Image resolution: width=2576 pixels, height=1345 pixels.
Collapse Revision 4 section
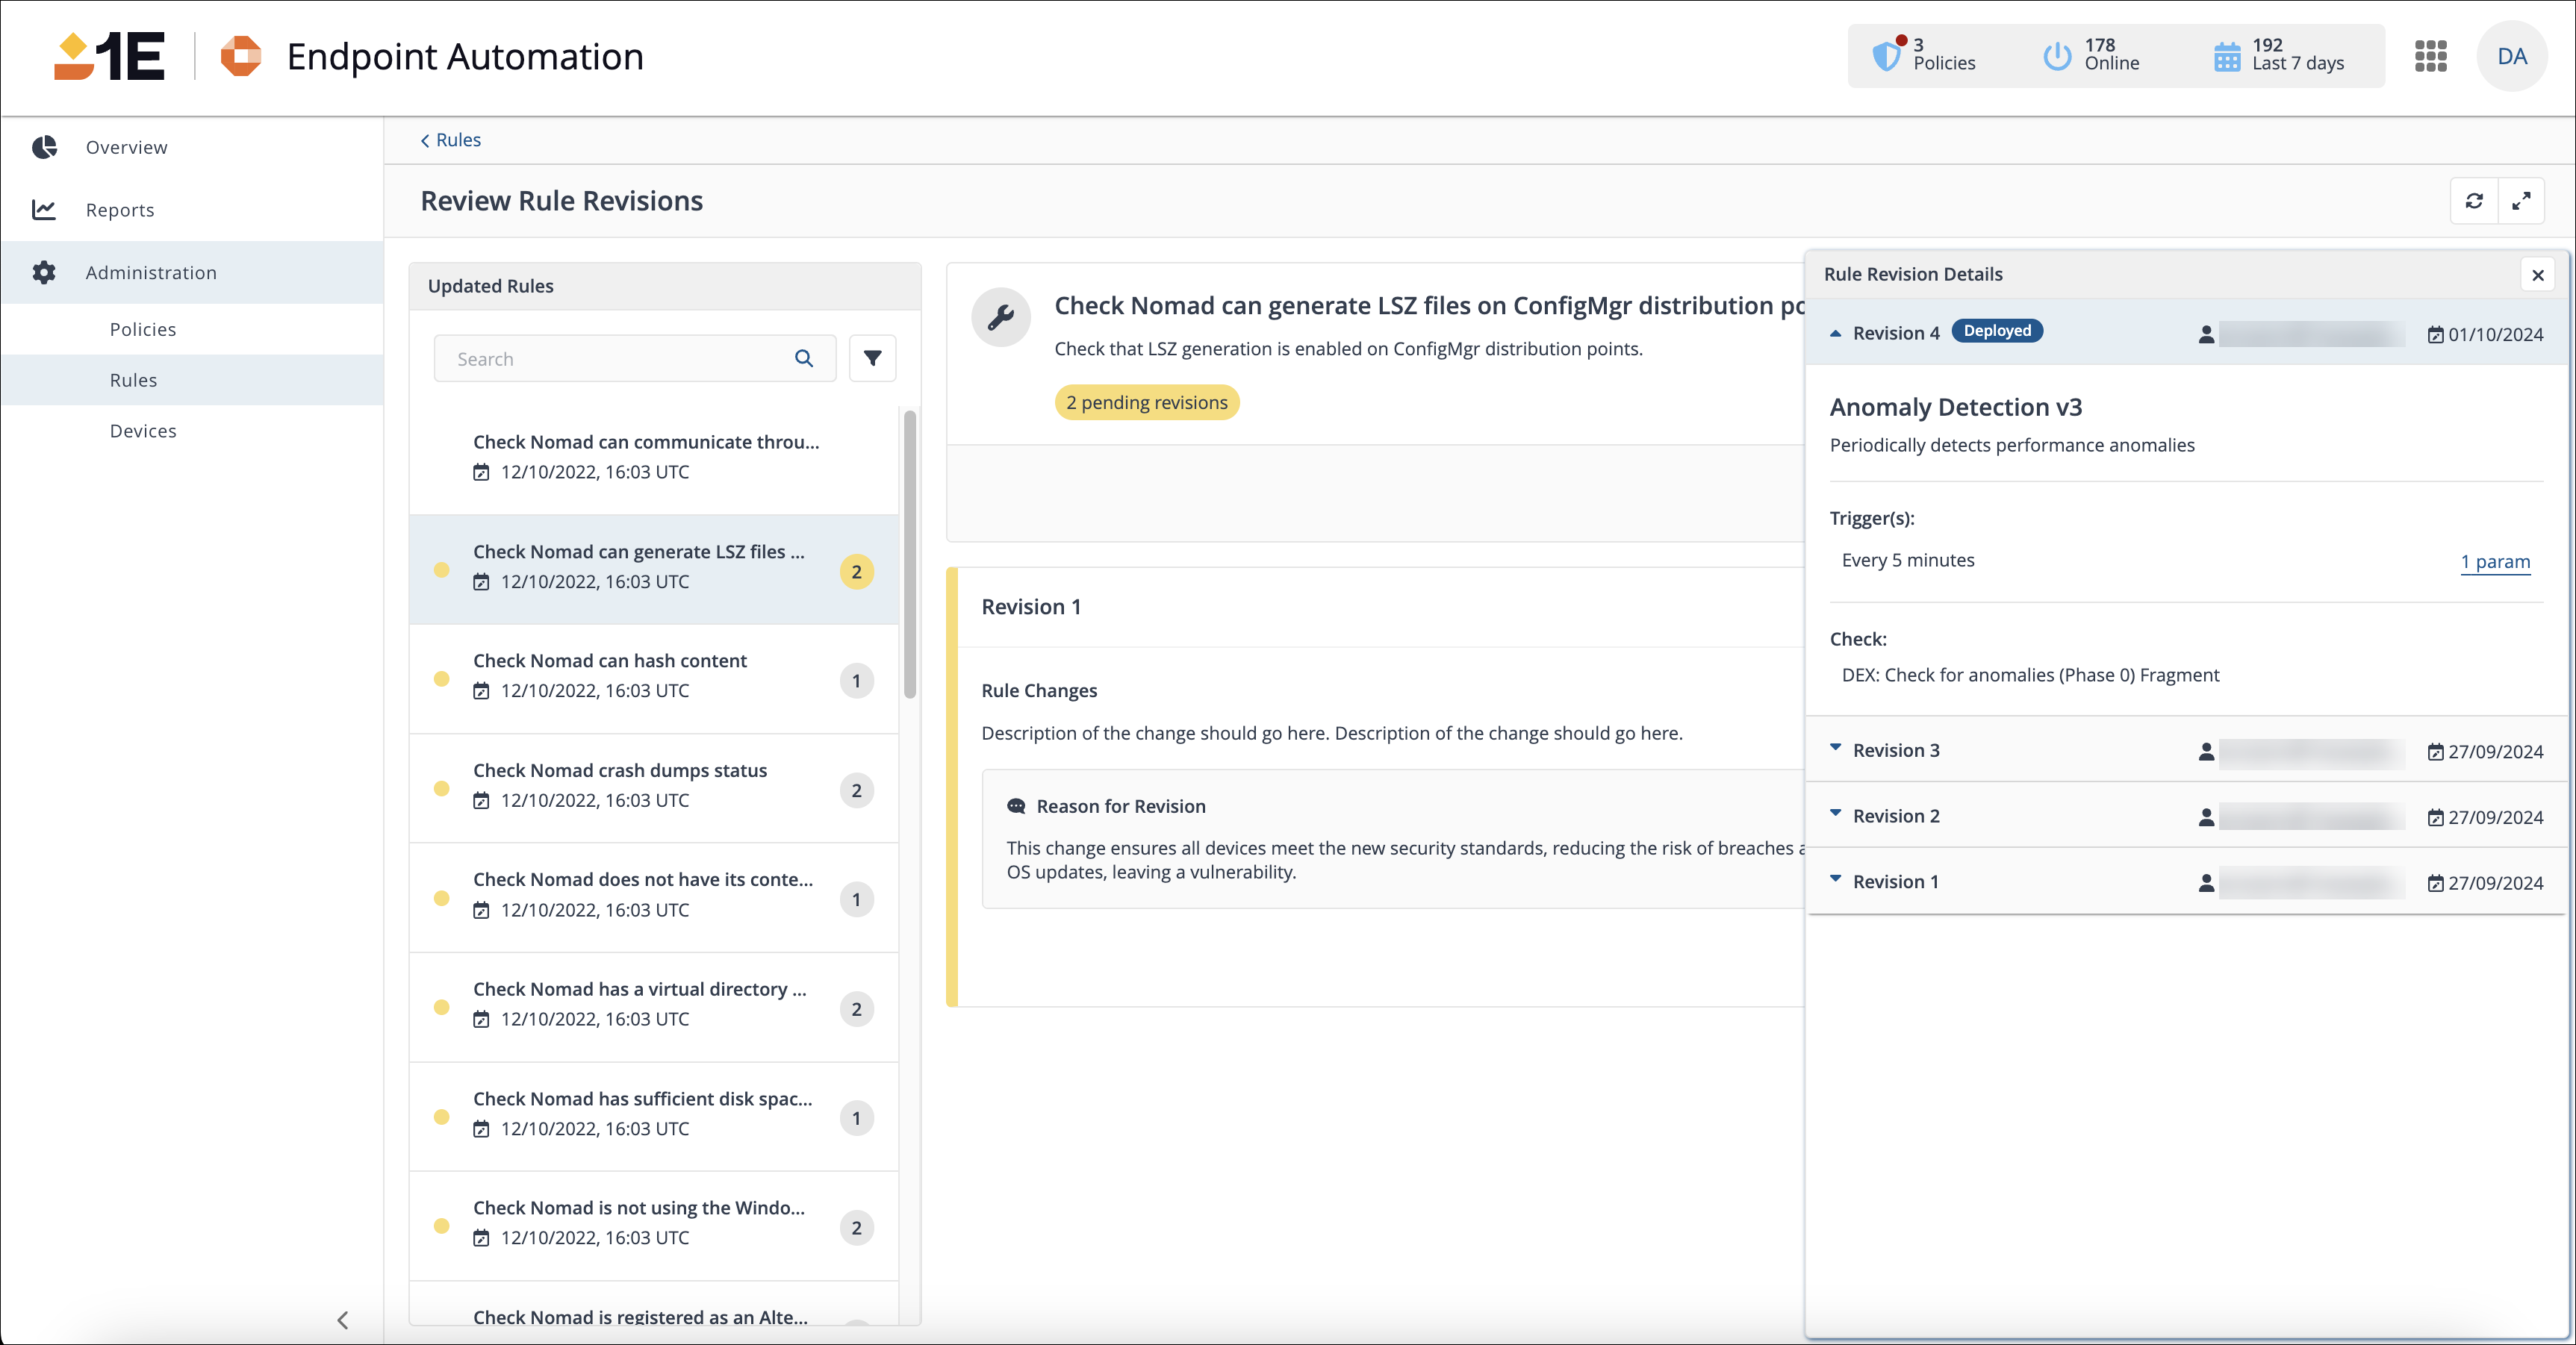click(1835, 333)
